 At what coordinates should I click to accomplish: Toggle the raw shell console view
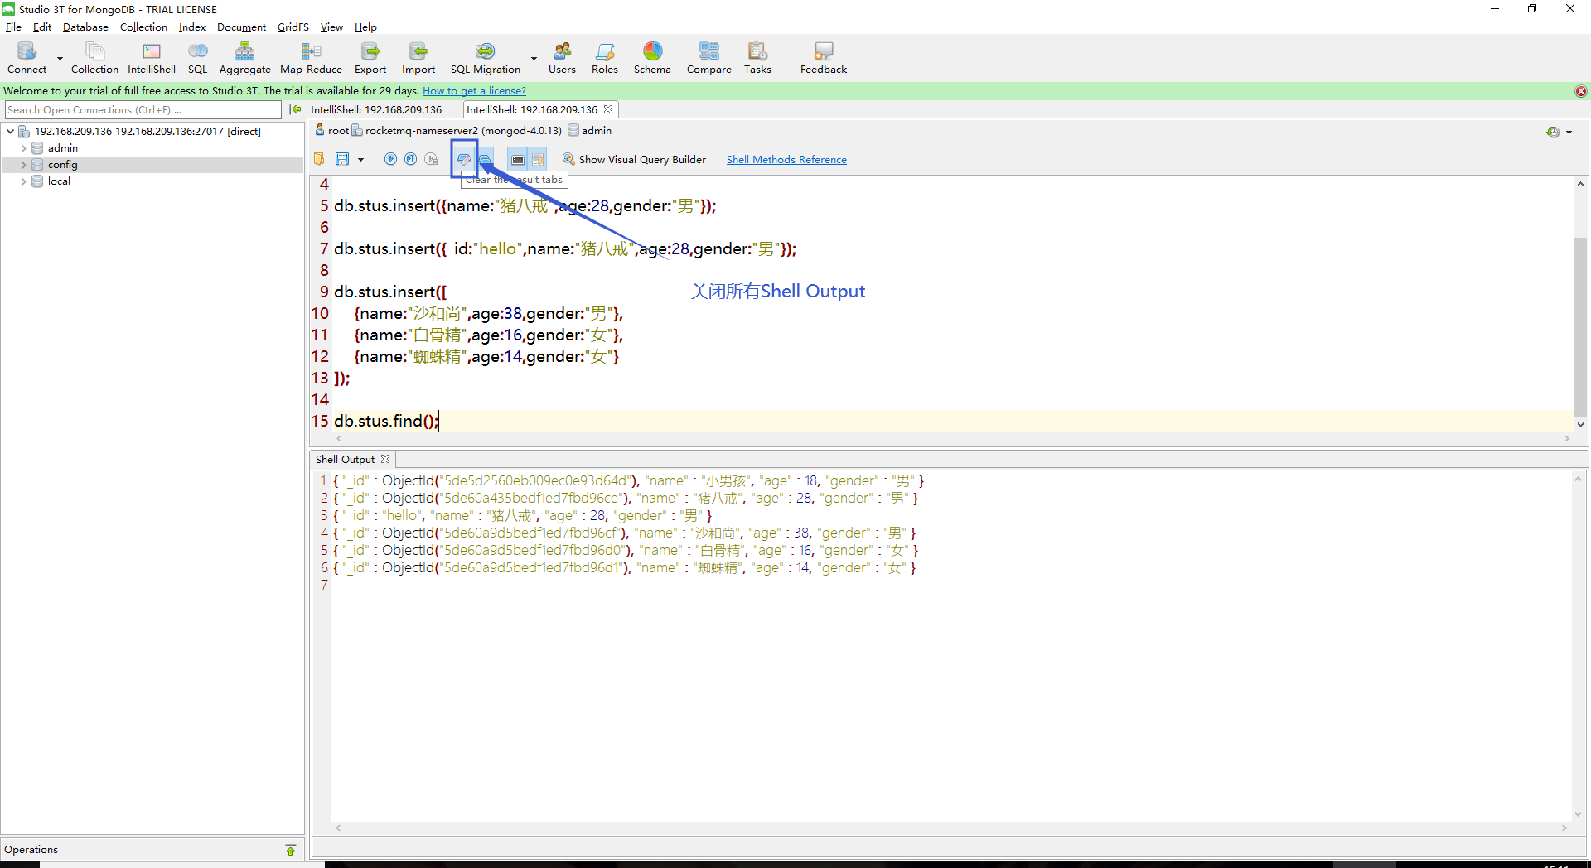518,159
